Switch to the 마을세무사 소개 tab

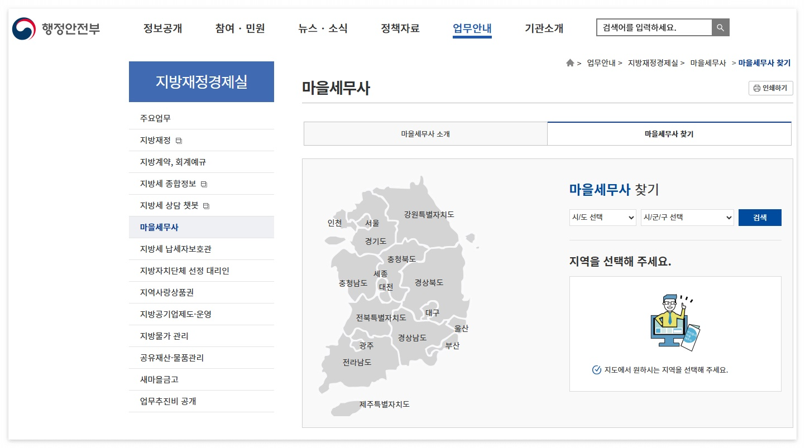point(425,134)
